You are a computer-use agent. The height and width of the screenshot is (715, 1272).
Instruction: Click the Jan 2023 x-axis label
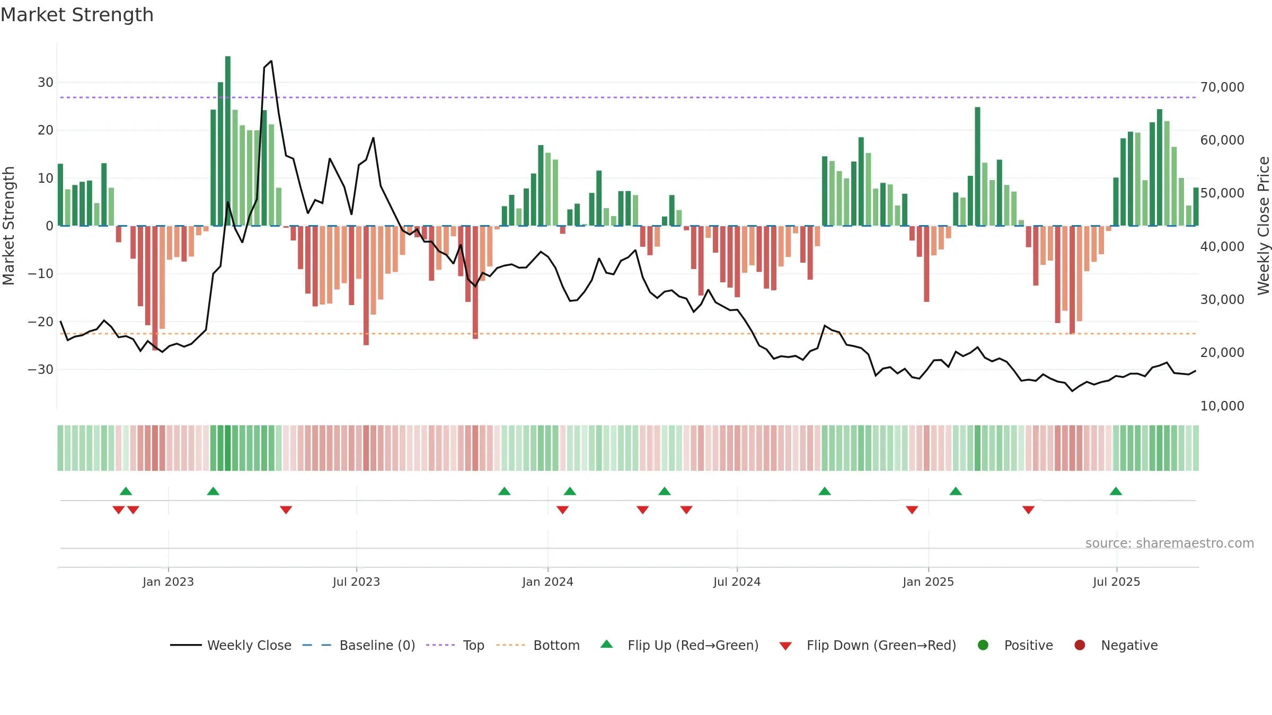click(168, 582)
